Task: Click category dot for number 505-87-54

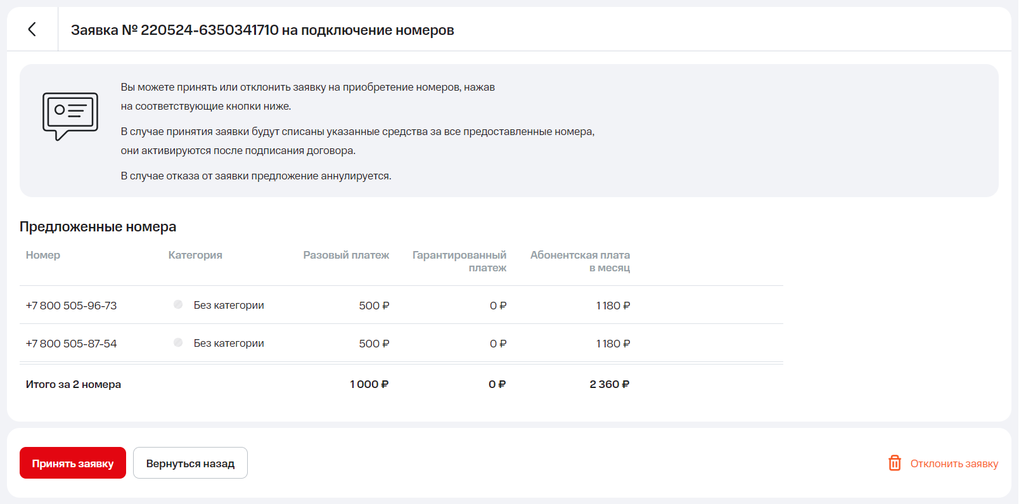Action: 178,343
